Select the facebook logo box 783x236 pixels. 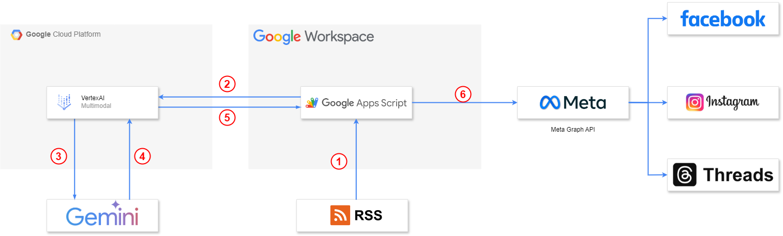pyautogui.click(x=723, y=19)
